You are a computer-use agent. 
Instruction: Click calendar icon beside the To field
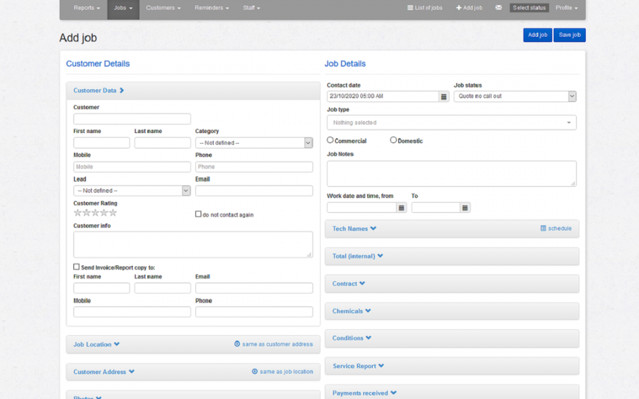[x=465, y=207]
